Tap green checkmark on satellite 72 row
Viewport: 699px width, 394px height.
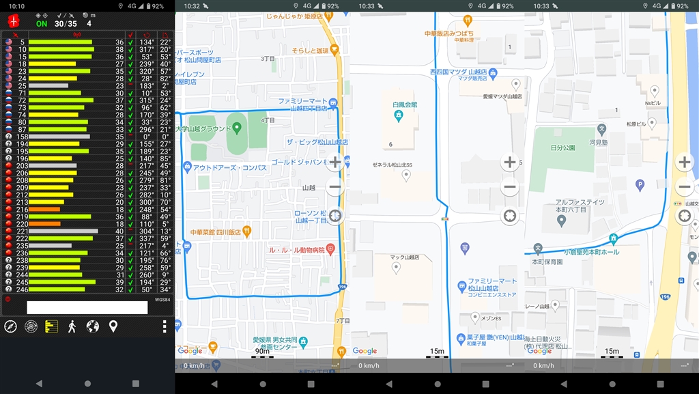pyautogui.click(x=130, y=100)
